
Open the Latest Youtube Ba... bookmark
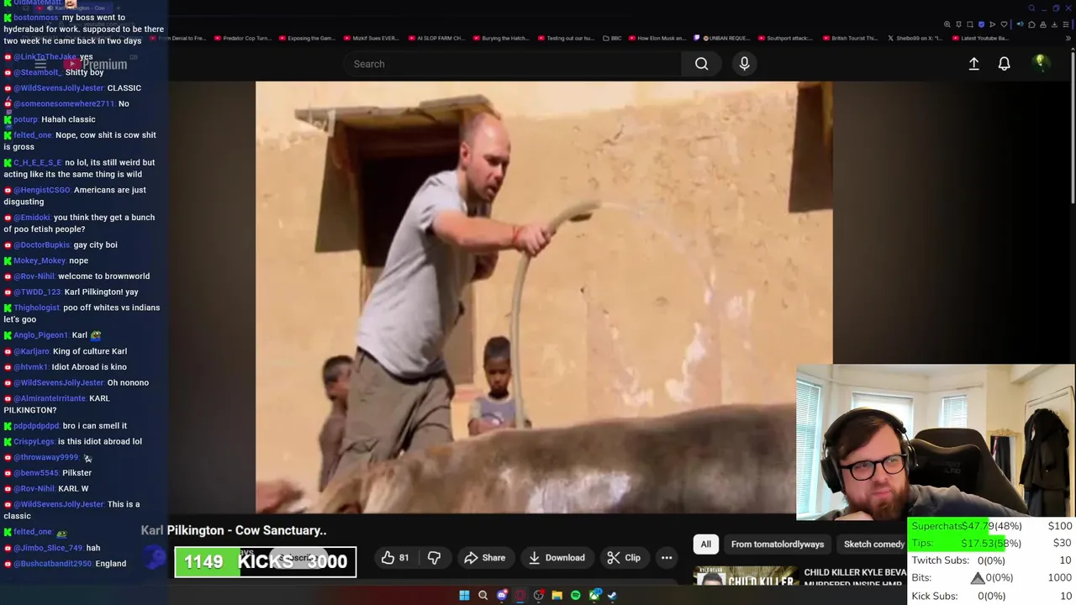pyautogui.click(x=980, y=38)
